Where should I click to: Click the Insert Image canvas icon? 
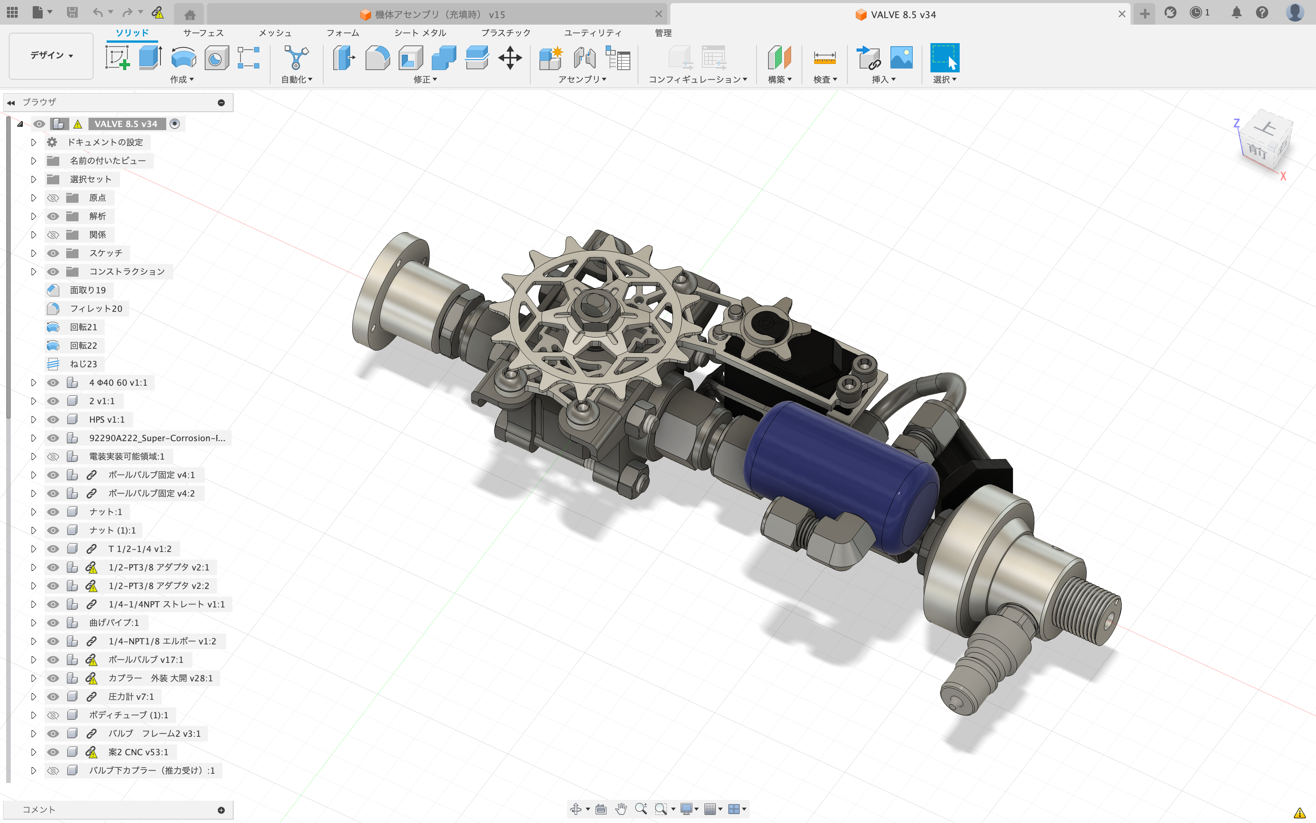(901, 58)
